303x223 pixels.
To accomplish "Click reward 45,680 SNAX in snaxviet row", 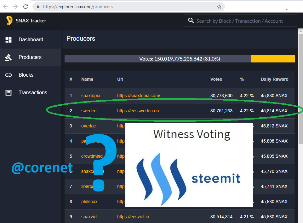I will click(274, 217).
